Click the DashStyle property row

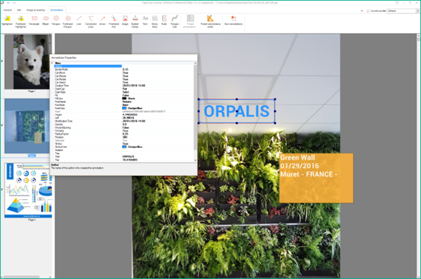point(123,92)
